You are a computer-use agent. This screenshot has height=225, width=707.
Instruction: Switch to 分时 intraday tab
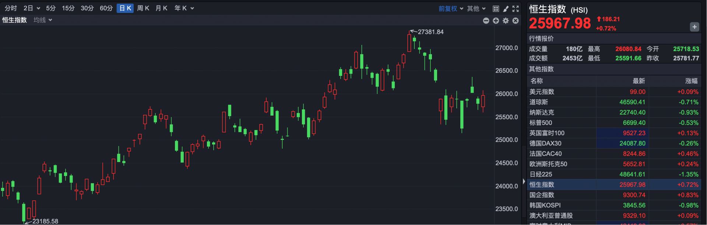[x=11, y=8]
